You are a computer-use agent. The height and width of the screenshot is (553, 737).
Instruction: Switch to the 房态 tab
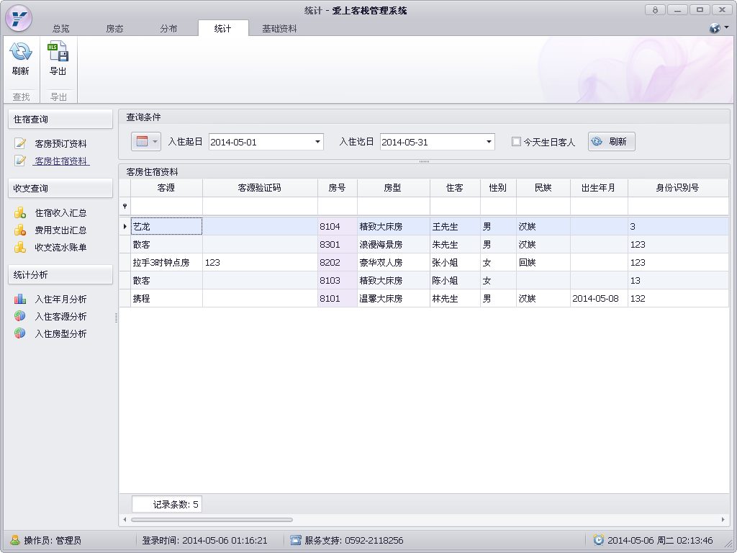click(x=114, y=29)
